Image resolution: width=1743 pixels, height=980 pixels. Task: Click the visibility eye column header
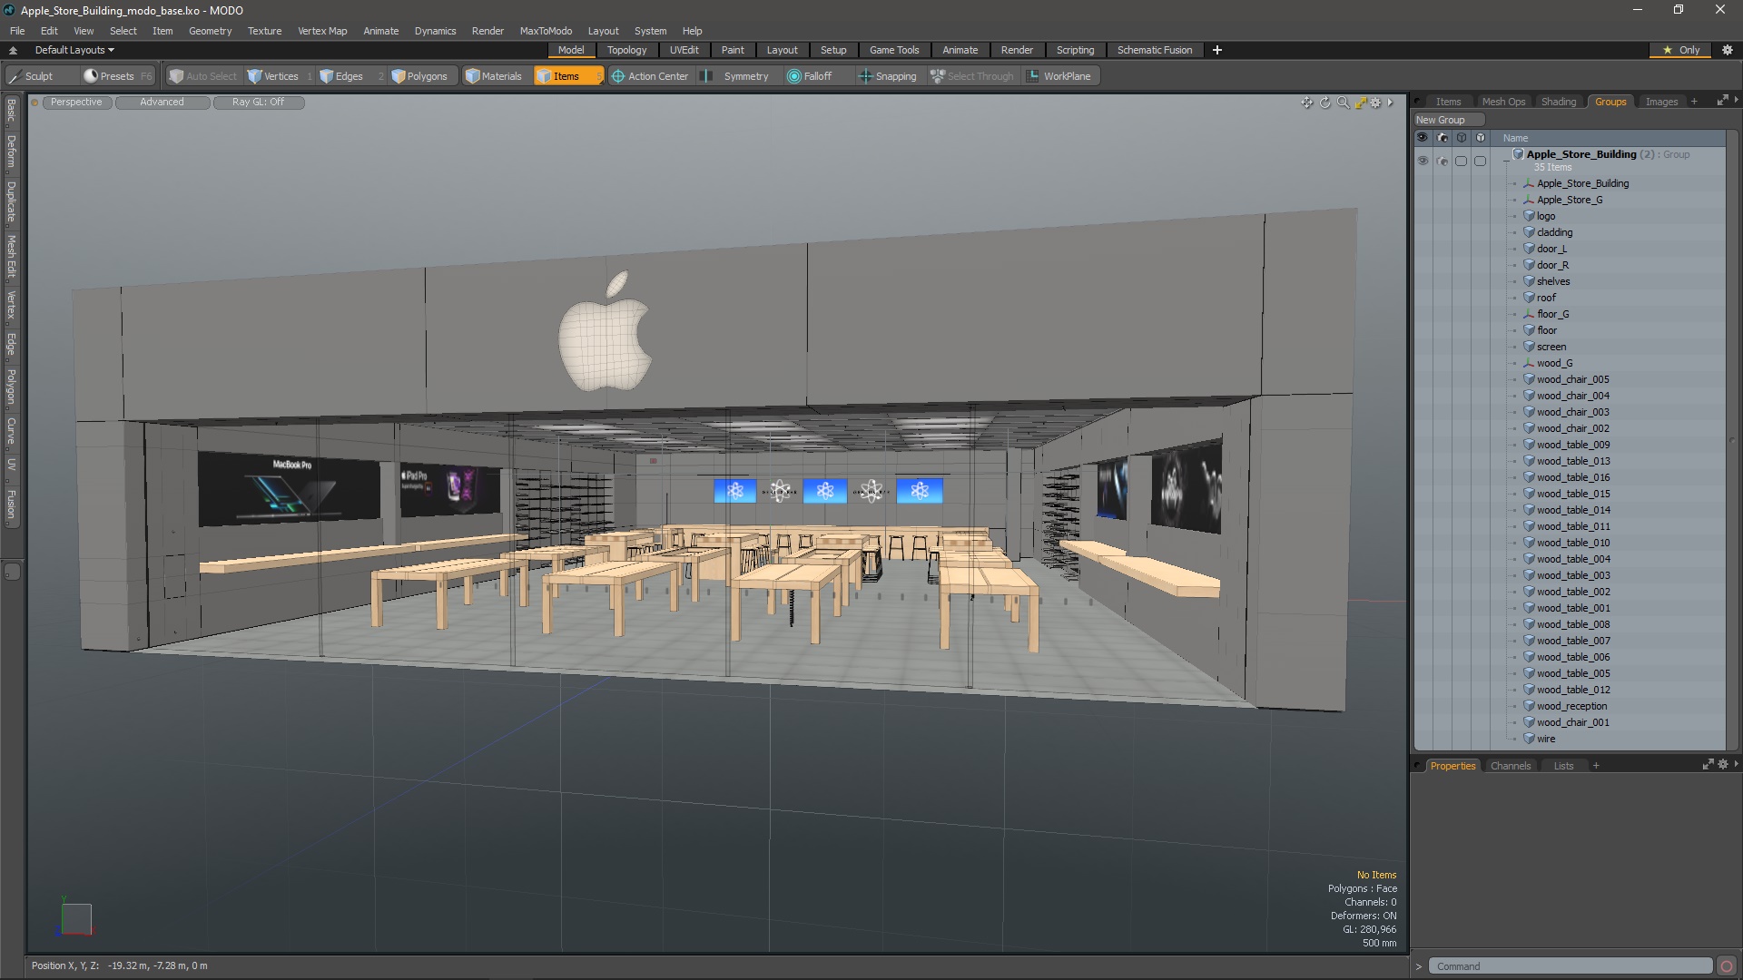pyautogui.click(x=1423, y=138)
